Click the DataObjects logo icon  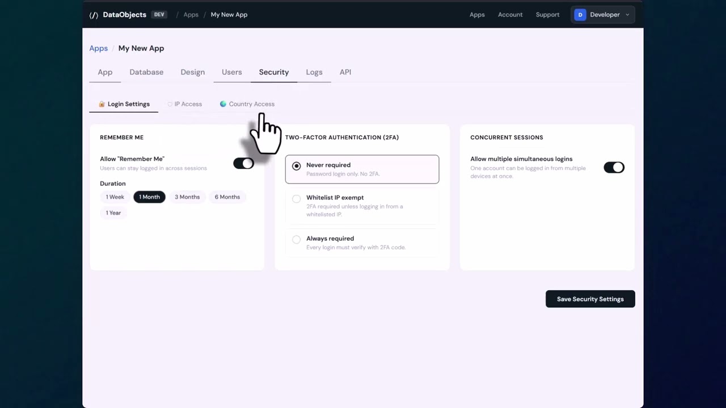pyautogui.click(x=94, y=15)
